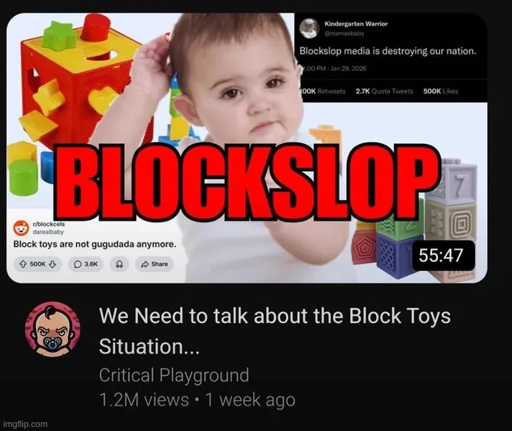
Task: Click the Reddit award icon
Action: pos(119,264)
